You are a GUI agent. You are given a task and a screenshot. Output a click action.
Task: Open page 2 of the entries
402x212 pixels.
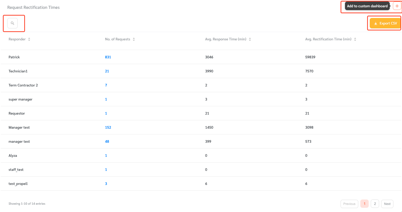pyautogui.click(x=375, y=204)
